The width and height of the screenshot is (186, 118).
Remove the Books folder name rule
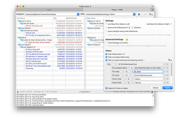coord(165,79)
